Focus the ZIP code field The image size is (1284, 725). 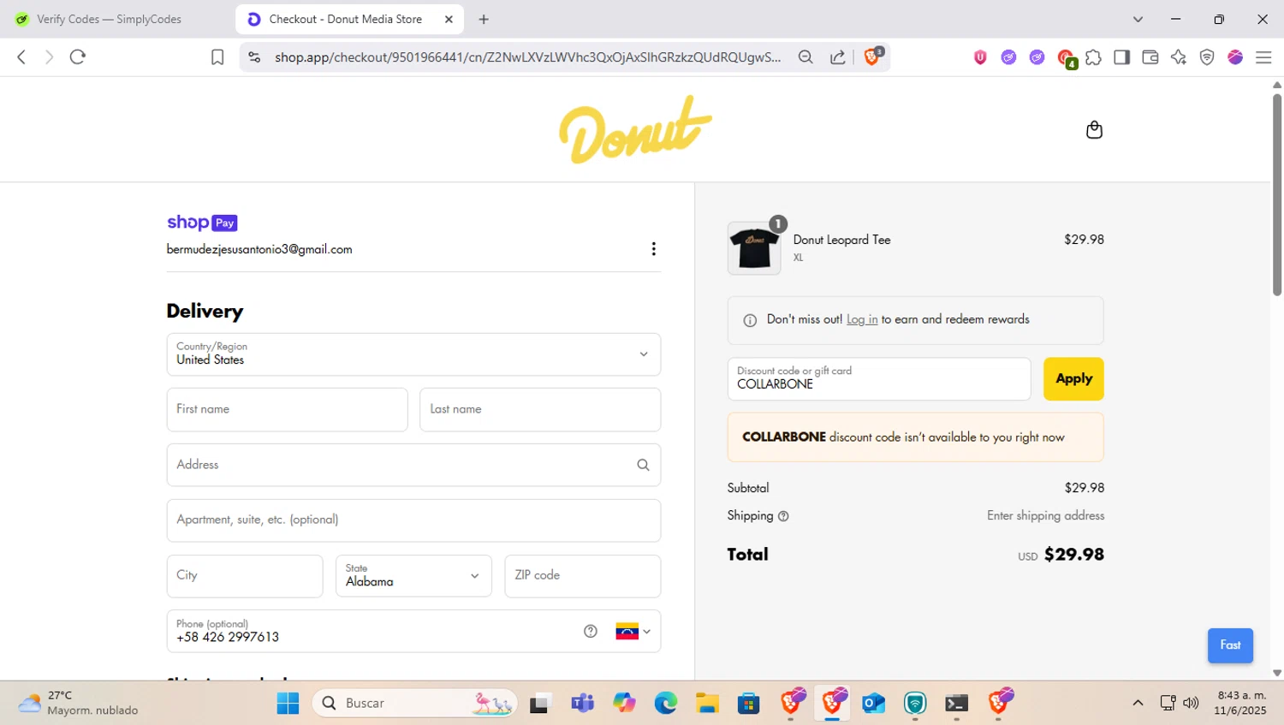click(582, 576)
